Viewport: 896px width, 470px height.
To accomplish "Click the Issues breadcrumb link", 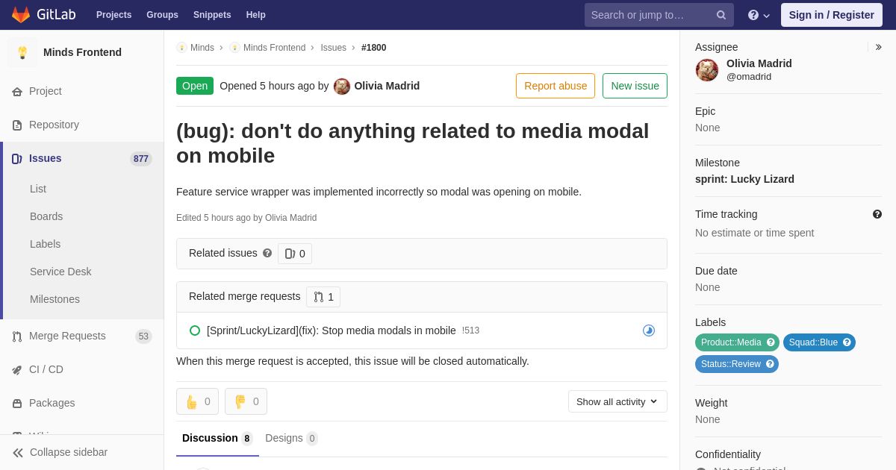I will pos(333,48).
